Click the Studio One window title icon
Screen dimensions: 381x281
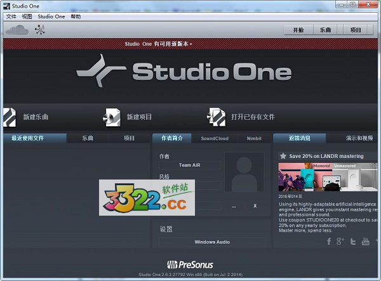click(6, 6)
